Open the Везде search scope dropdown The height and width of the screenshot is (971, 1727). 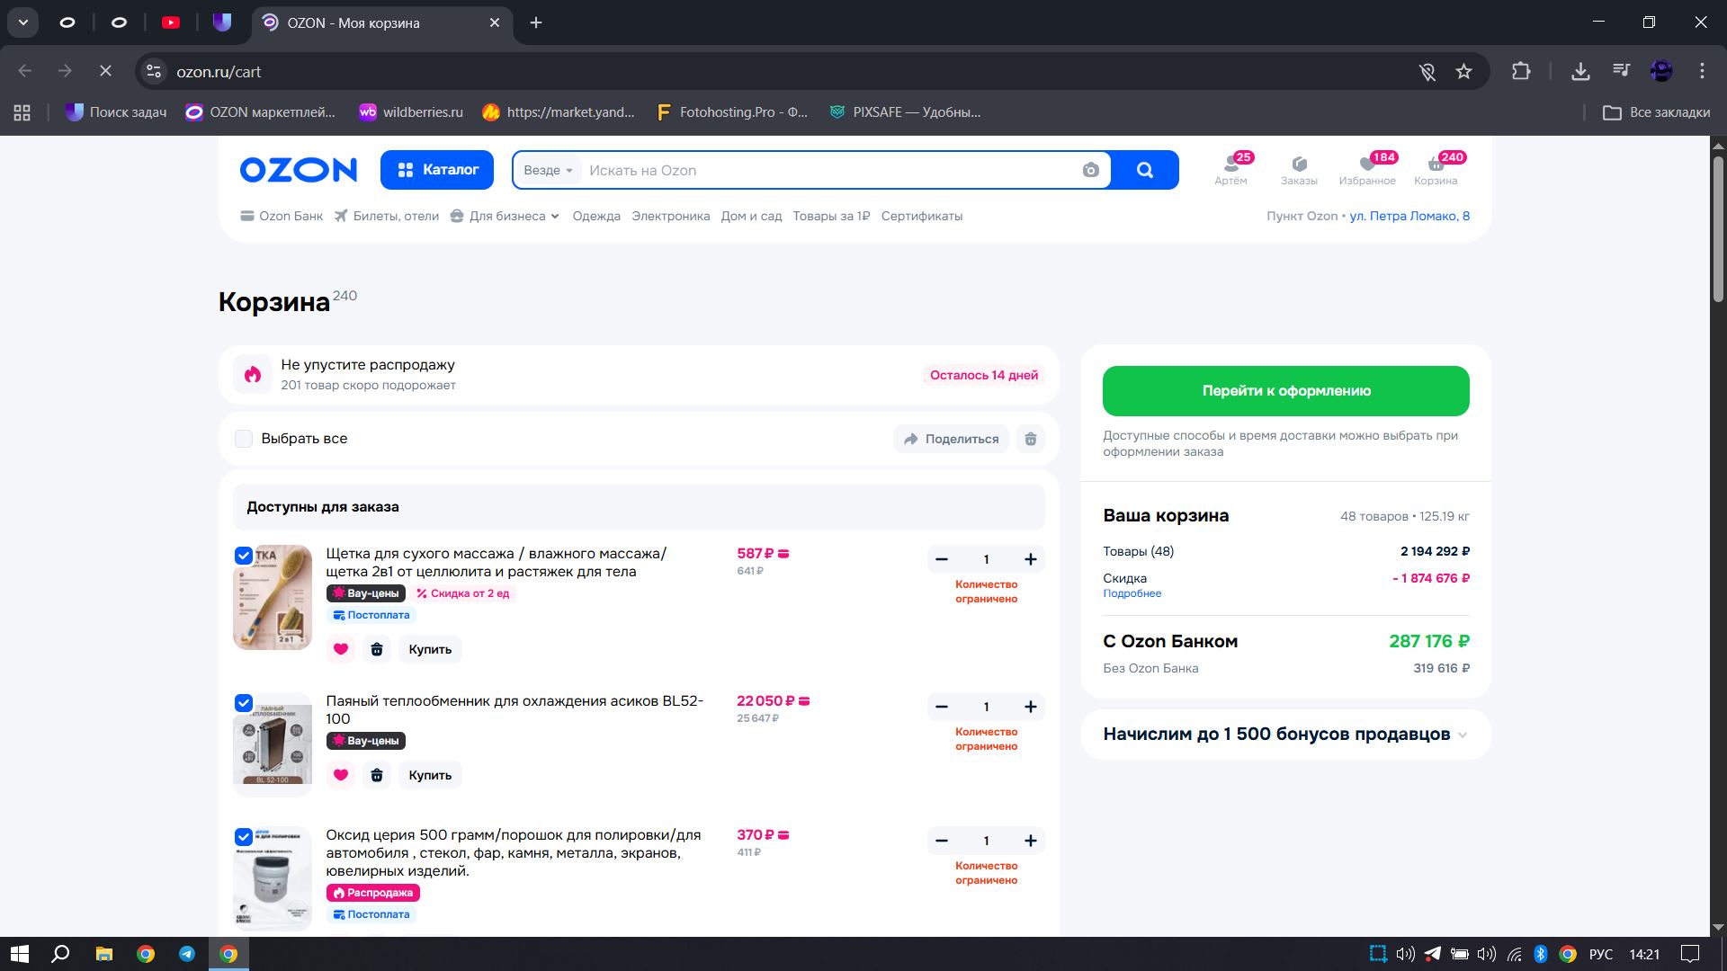click(x=548, y=171)
